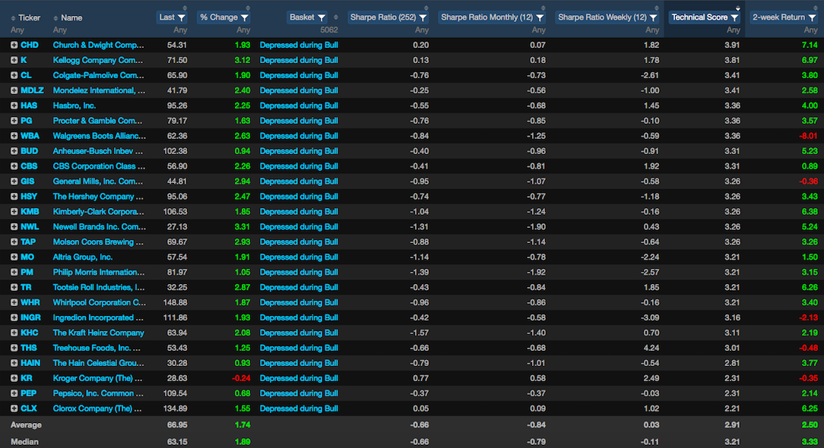Expand the PM Philip Morris row
This screenshot has width=824, height=448.
14,273
